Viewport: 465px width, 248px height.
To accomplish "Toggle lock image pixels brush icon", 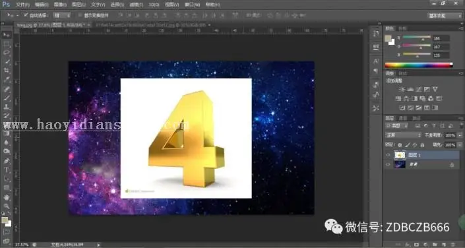I will click(x=408, y=145).
